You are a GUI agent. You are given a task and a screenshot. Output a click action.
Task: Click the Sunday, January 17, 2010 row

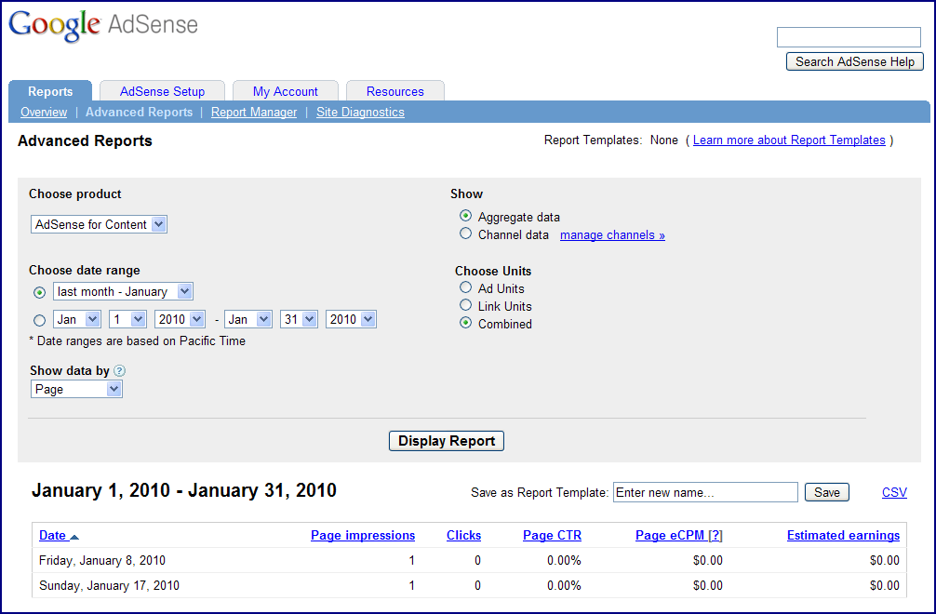469,585
